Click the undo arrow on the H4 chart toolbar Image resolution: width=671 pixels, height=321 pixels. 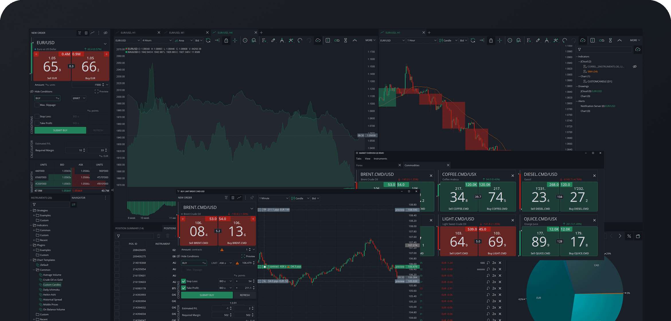[x=300, y=40]
